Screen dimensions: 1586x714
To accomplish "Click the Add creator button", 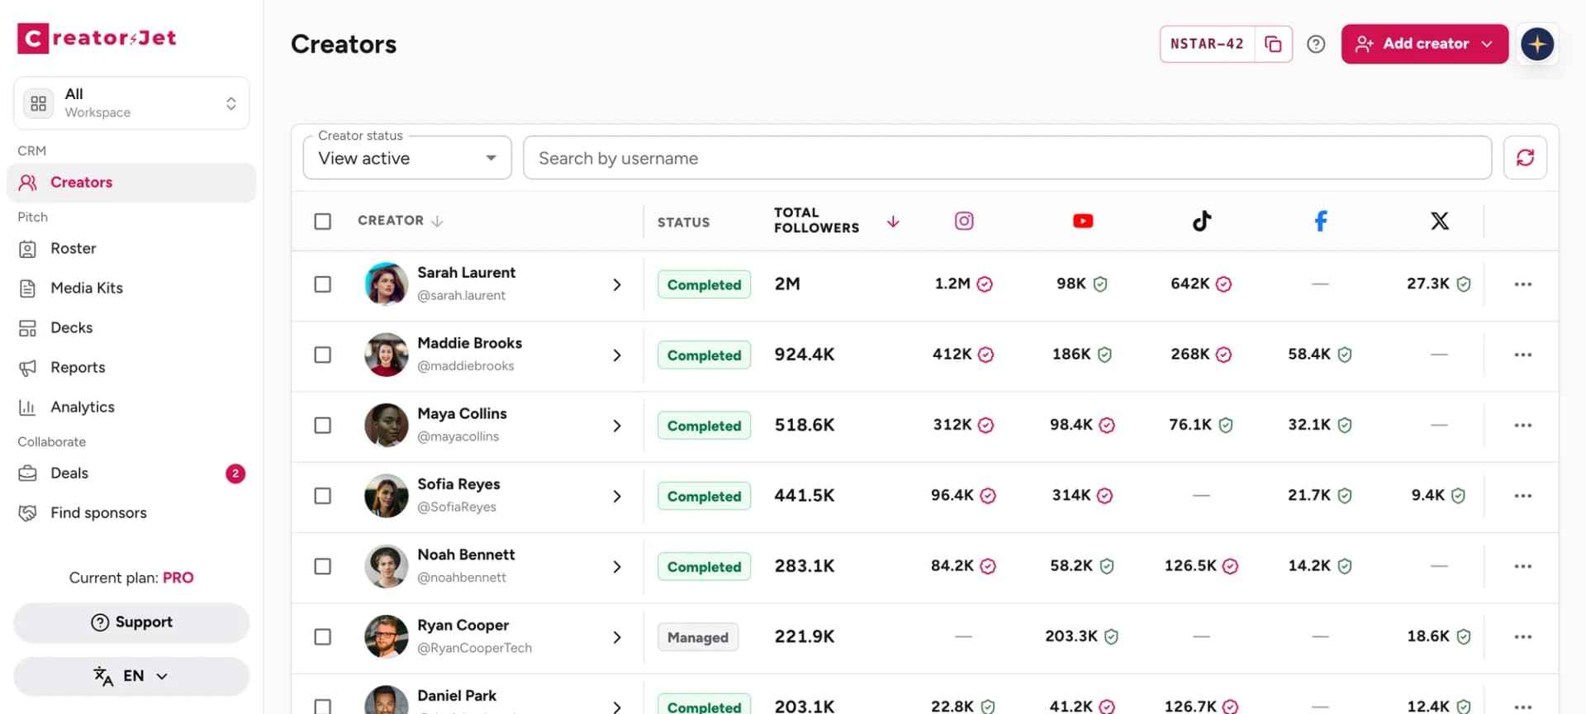I will tap(1425, 44).
